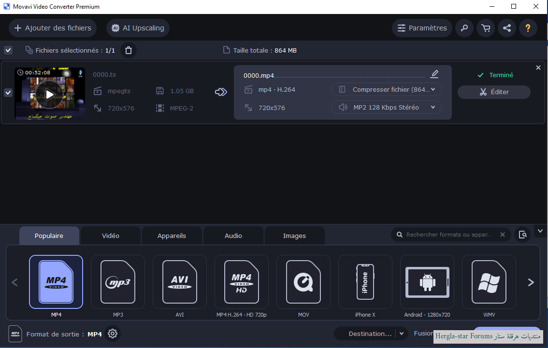
Task: Switch to Vidéo tab
Action: [x=111, y=236]
